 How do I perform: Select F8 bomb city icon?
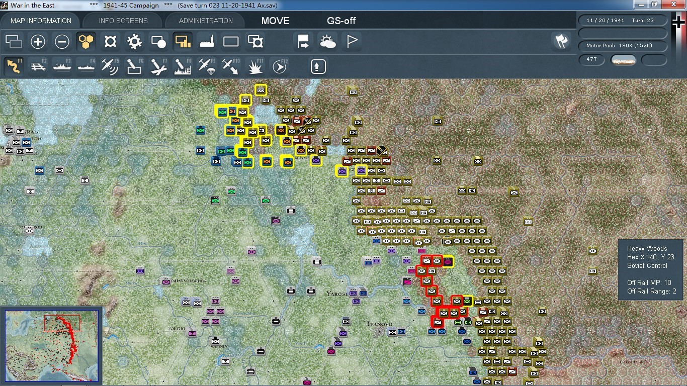tap(183, 66)
